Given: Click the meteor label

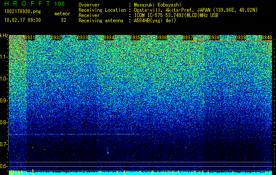Looking at the screenshot, I should pyautogui.click(x=62, y=14).
